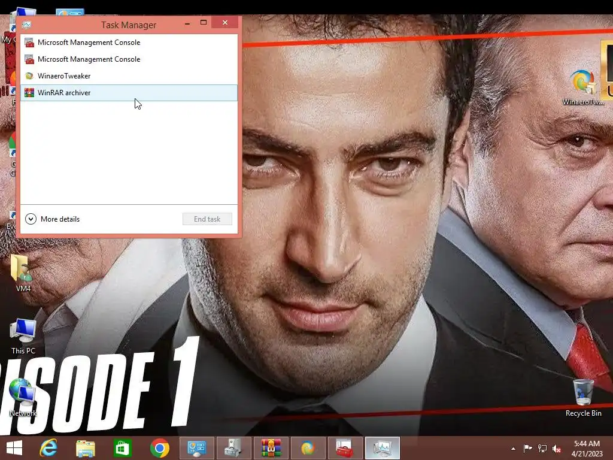Select the This PC desktop icon
613x460 pixels.
coord(23,336)
